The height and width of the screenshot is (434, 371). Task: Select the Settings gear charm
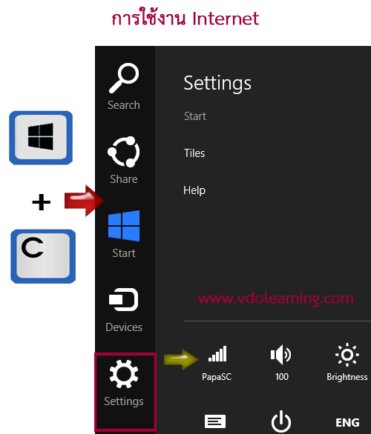124,384
